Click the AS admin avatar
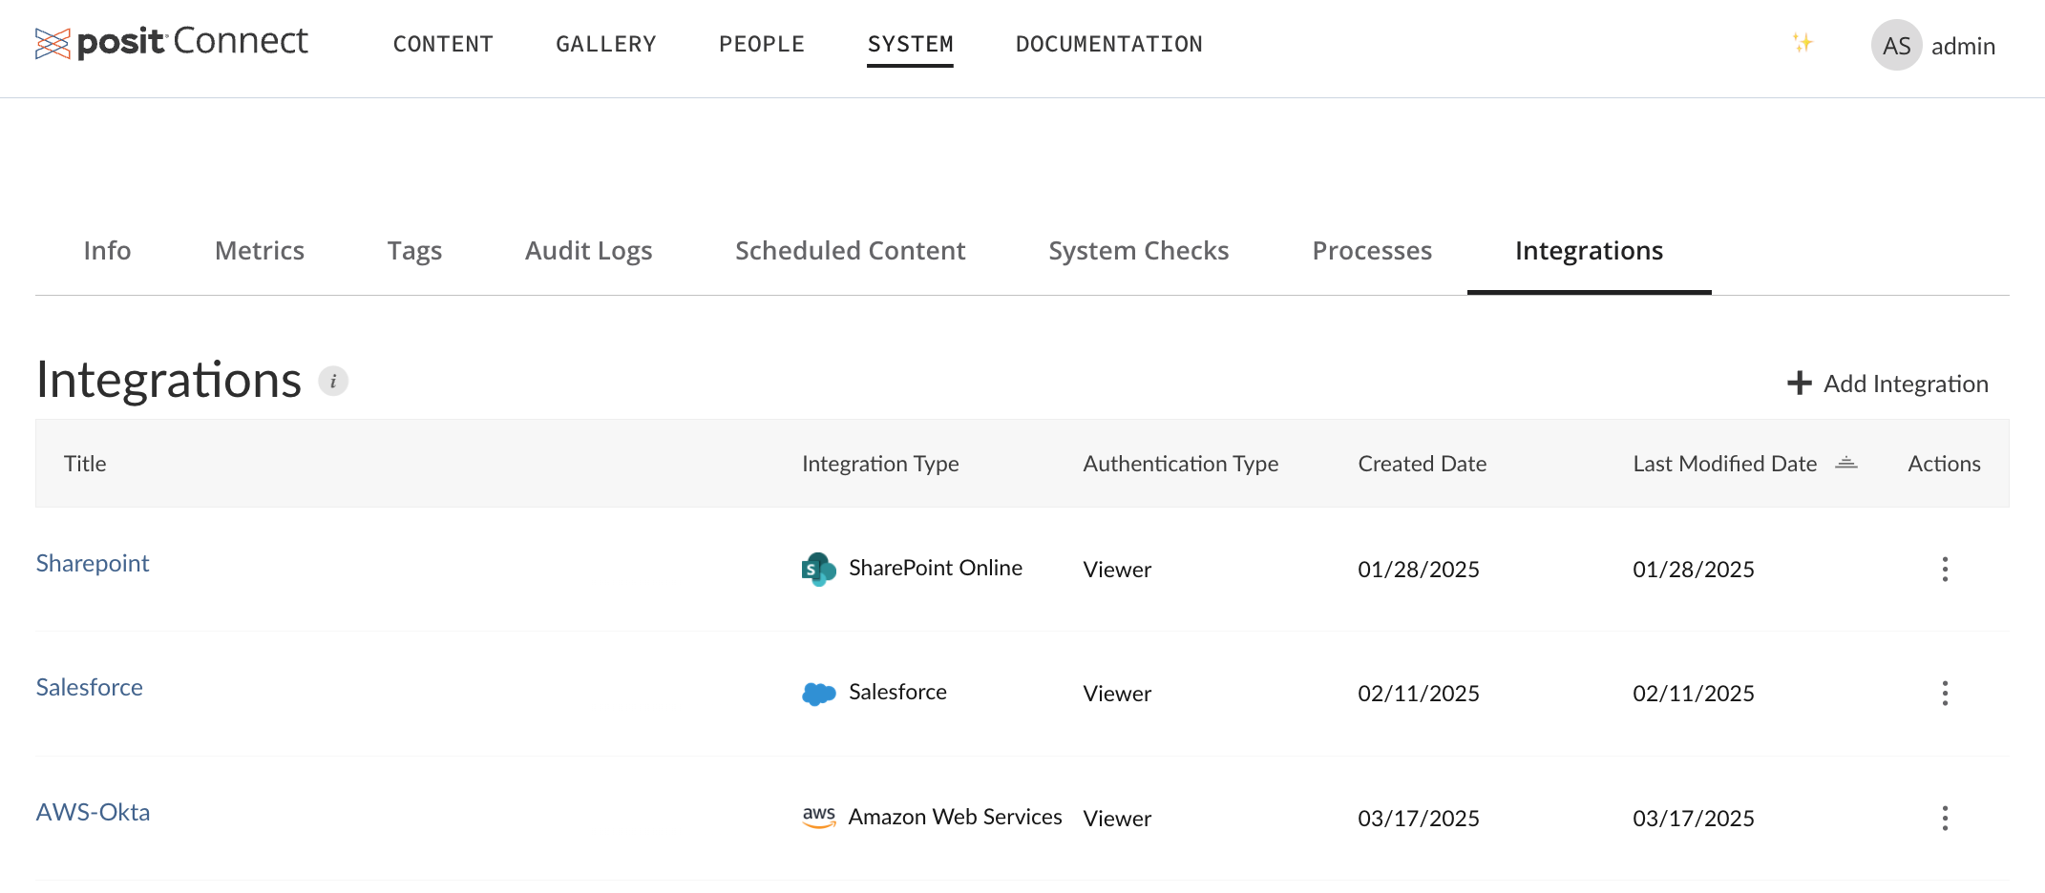Image resolution: width=2045 pixels, height=893 pixels. (x=1895, y=45)
